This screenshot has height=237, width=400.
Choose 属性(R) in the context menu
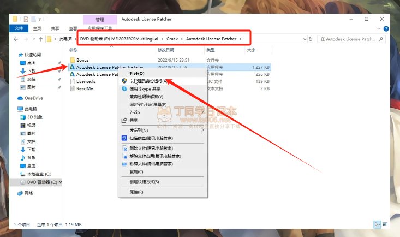point(163,192)
